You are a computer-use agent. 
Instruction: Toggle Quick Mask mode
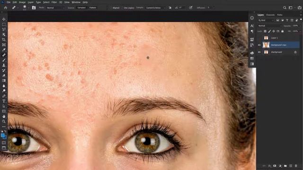[x=4, y=143]
